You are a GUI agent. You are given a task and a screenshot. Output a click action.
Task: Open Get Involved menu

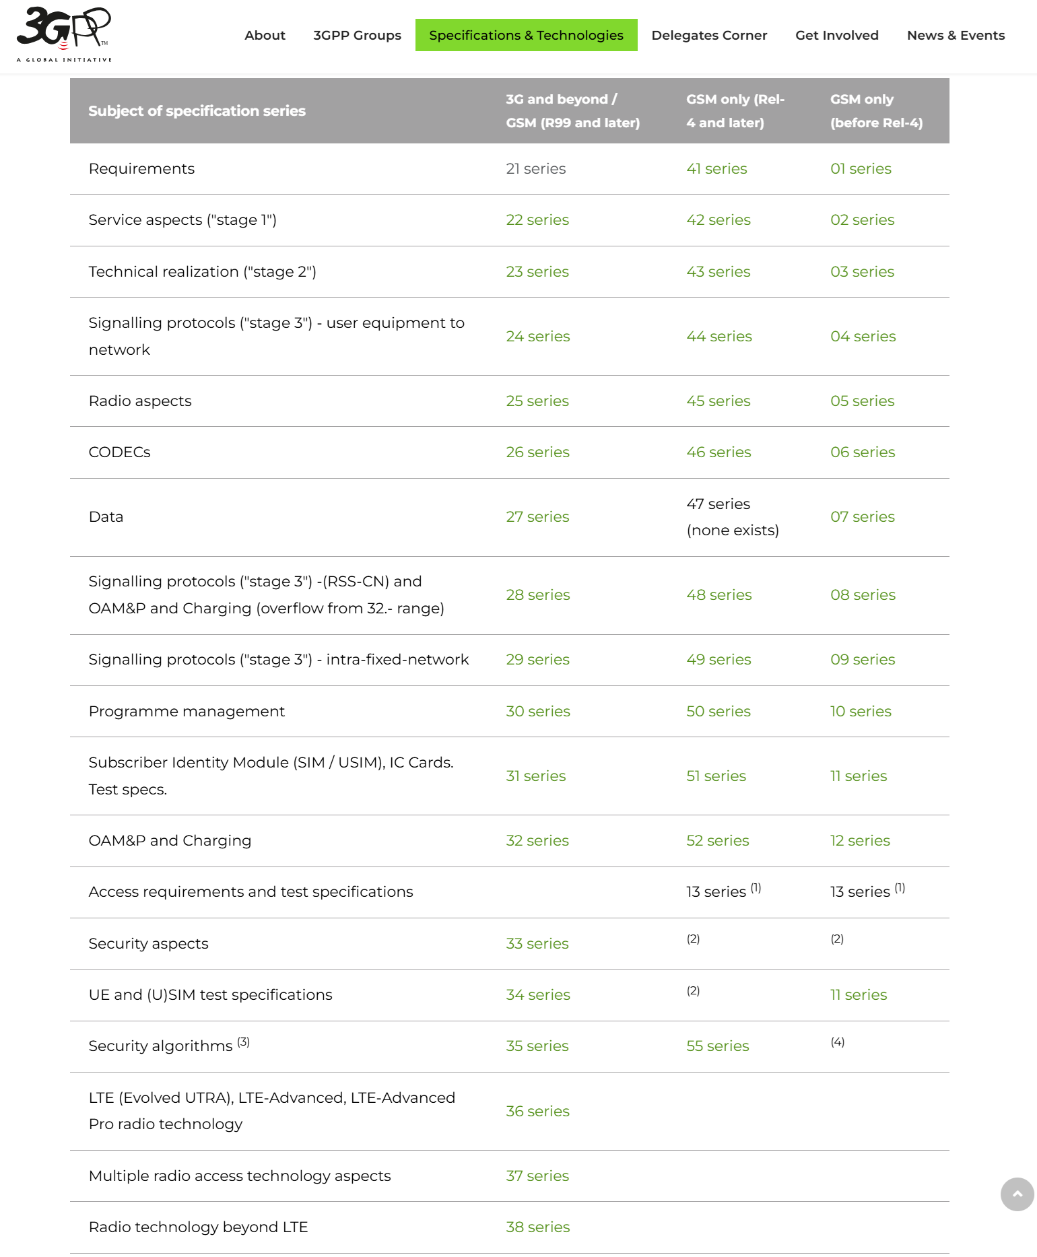(x=836, y=35)
